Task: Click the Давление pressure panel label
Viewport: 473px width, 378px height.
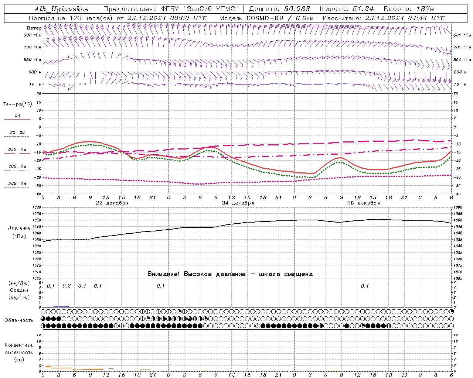Action: pos(19,228)
